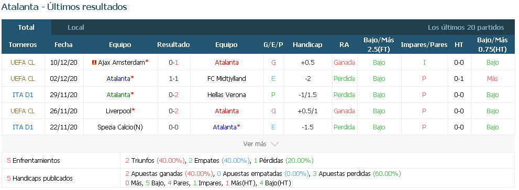Click the 0-0 result of Spezia match
Viewport: 519px width, 190px height.
coord(174,127)
